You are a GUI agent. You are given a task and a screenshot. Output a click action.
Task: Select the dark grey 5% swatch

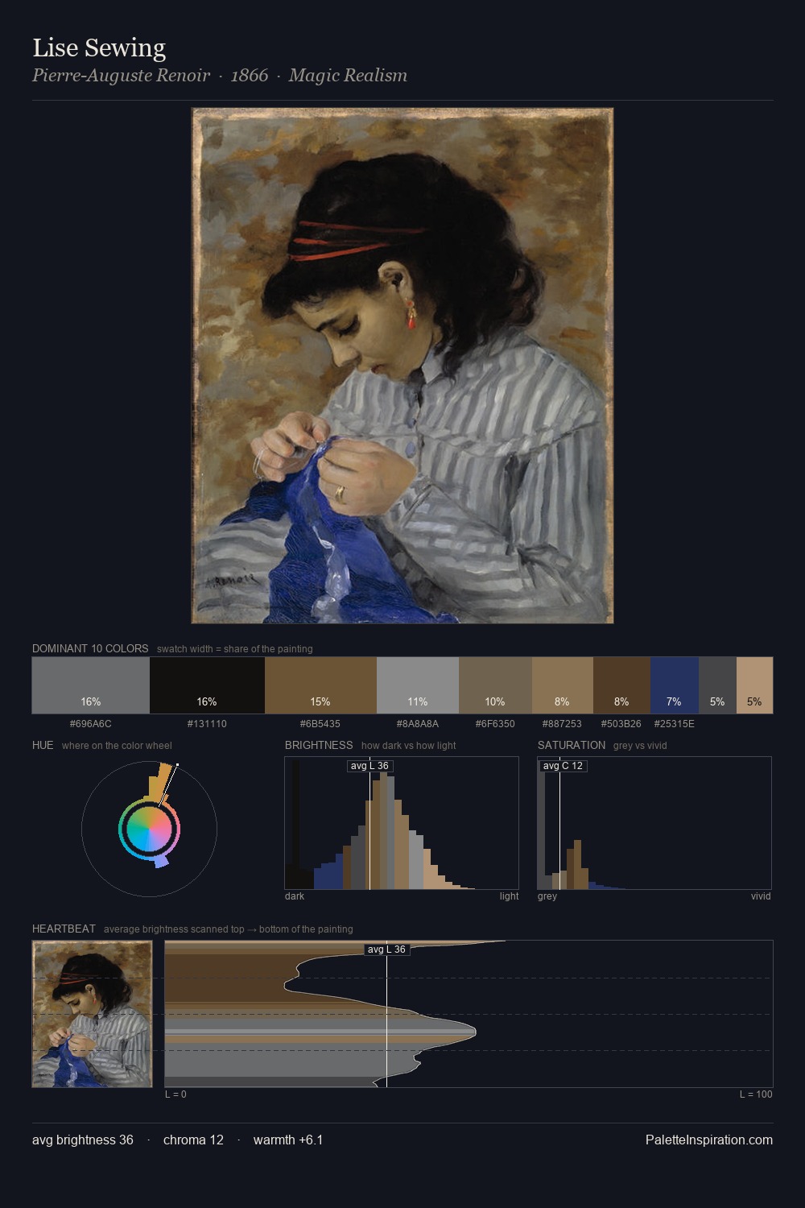point(717,685)
